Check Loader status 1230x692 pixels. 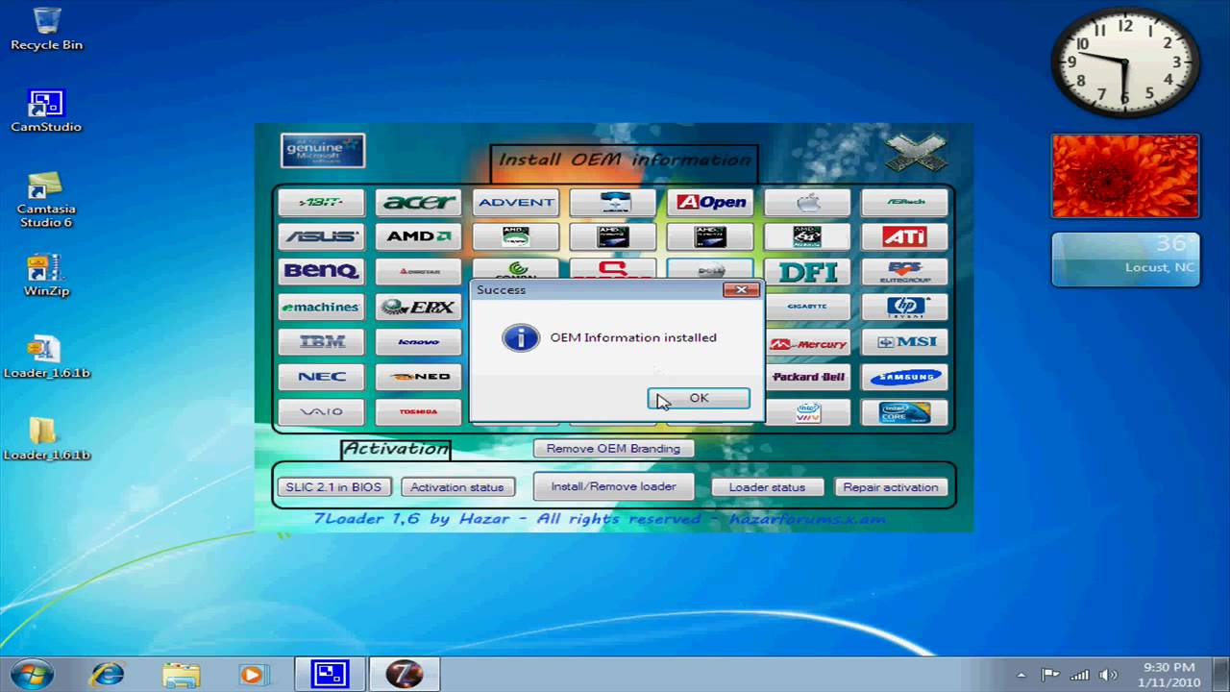coord(767,487)
